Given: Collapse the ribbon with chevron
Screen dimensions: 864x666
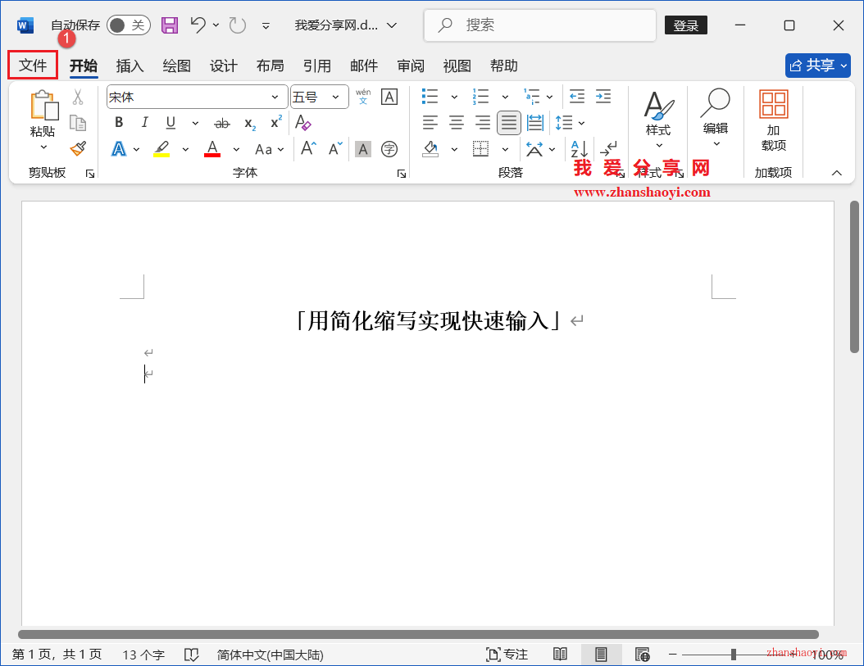Looking at the screenshot, I should 836,173.
